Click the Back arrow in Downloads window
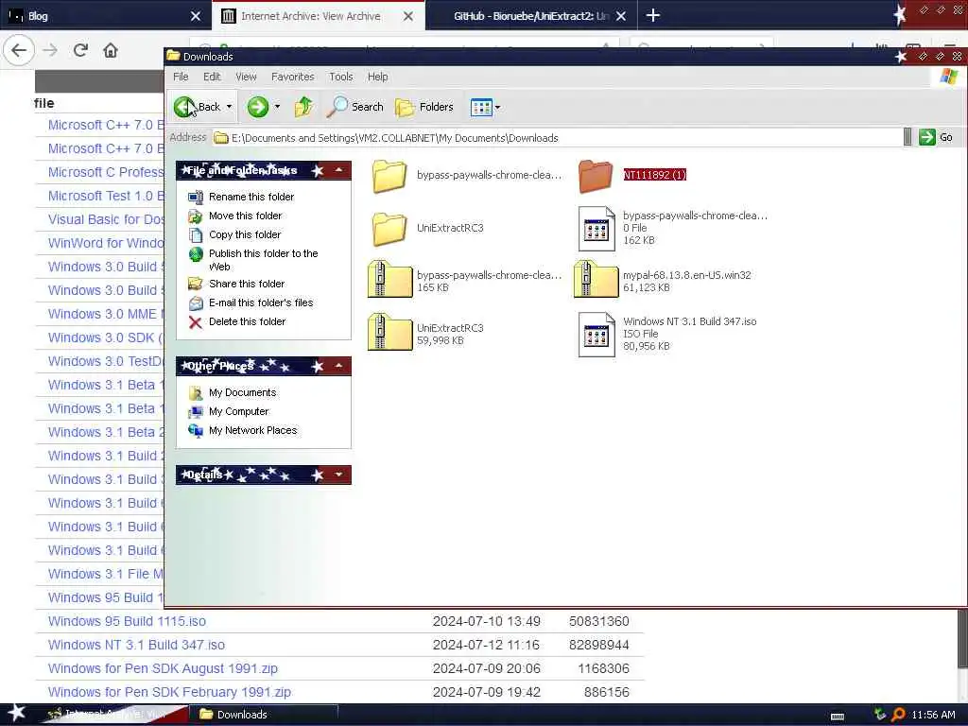The image size is (968, 726). [184, 107]
